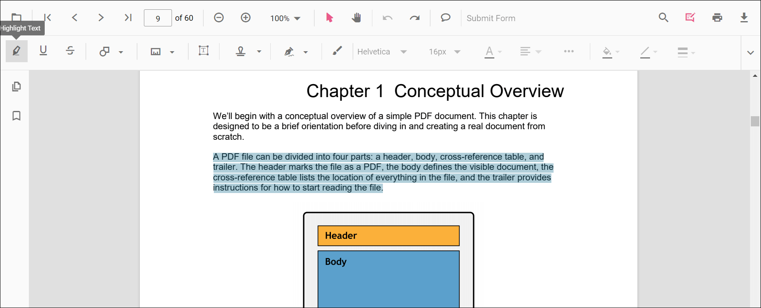This screenshot has width=761, height=308.
Task: Click the vertical scrollbar thumb
Action: 755,121
